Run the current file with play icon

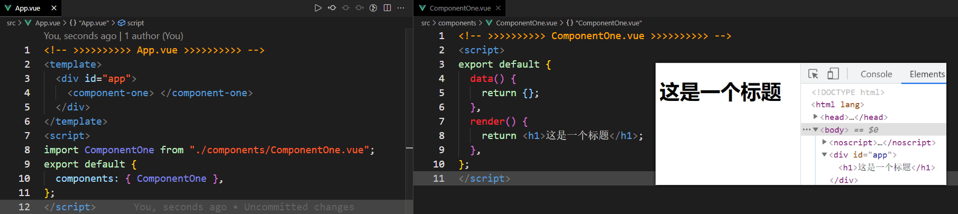(x=318, y=8)
